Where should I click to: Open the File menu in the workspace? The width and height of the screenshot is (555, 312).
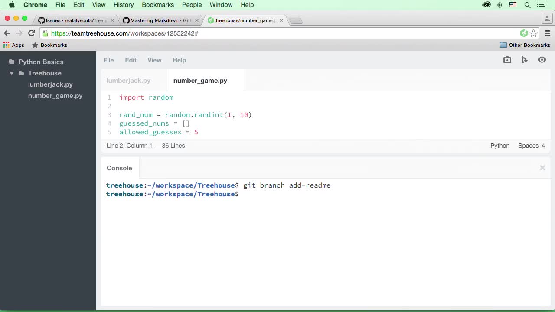pyautogui.click(x=108, y=60)
